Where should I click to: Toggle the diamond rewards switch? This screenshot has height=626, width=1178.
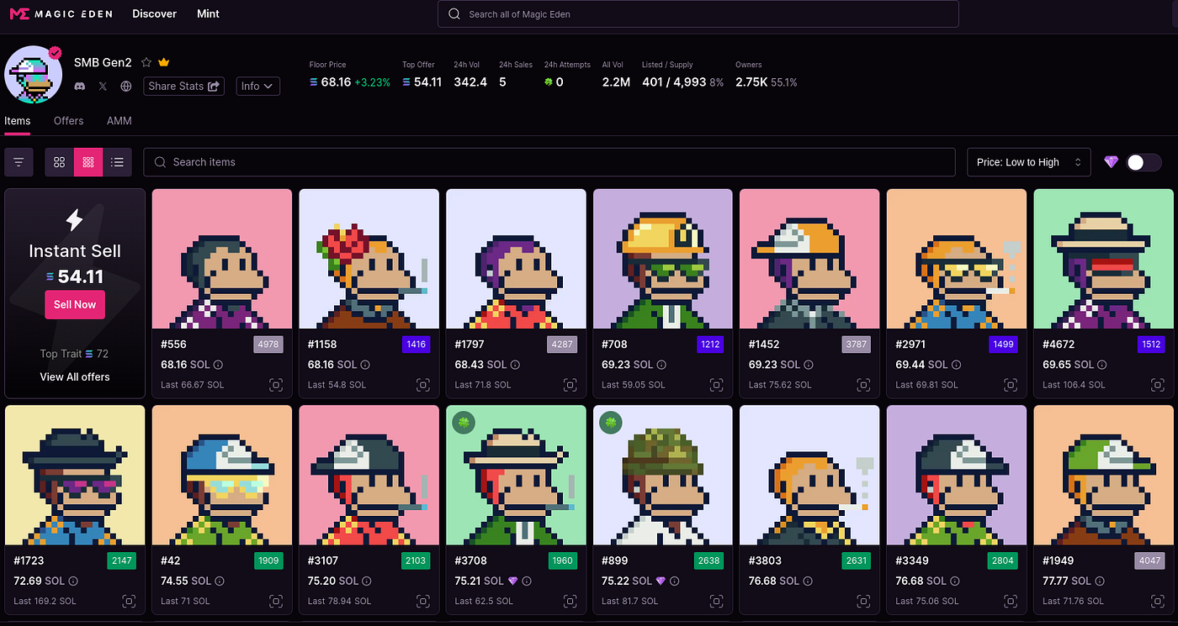click(1144, 162)
